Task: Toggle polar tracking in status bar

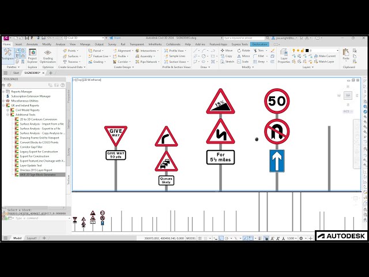Action: (227, 238)
